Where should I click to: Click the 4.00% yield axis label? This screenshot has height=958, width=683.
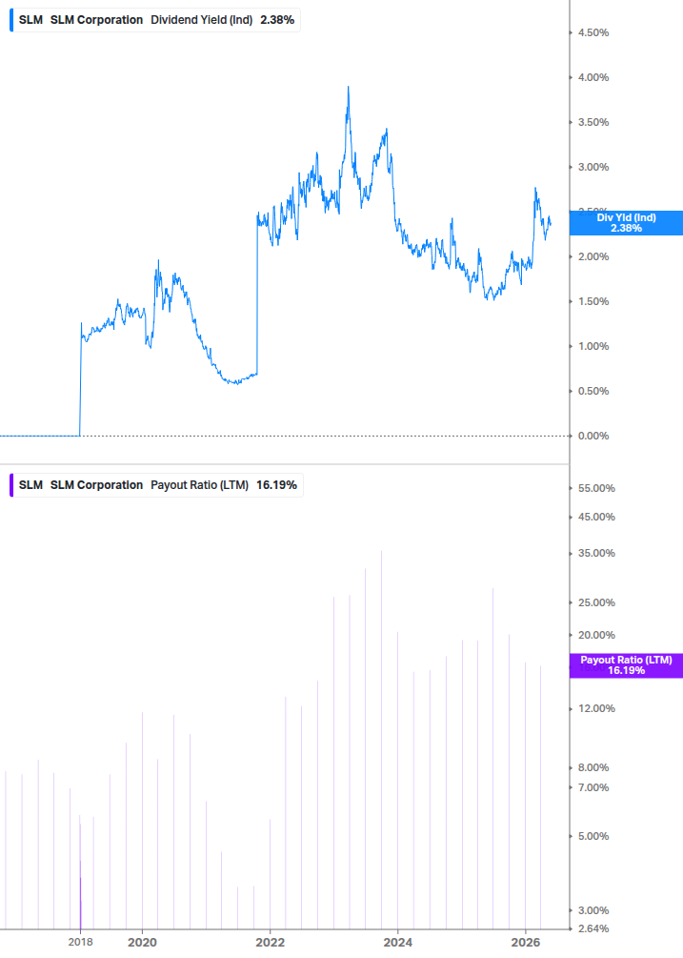(x=593, y=77)
